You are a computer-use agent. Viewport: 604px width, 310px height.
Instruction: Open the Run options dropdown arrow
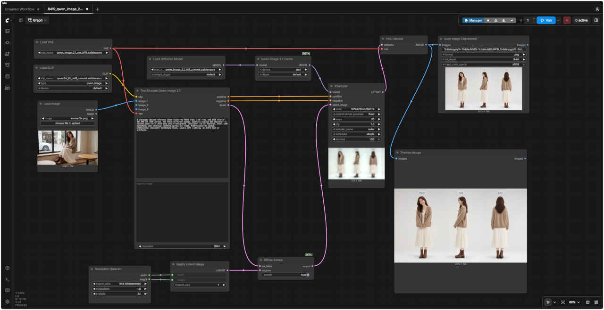pos(559,20)
